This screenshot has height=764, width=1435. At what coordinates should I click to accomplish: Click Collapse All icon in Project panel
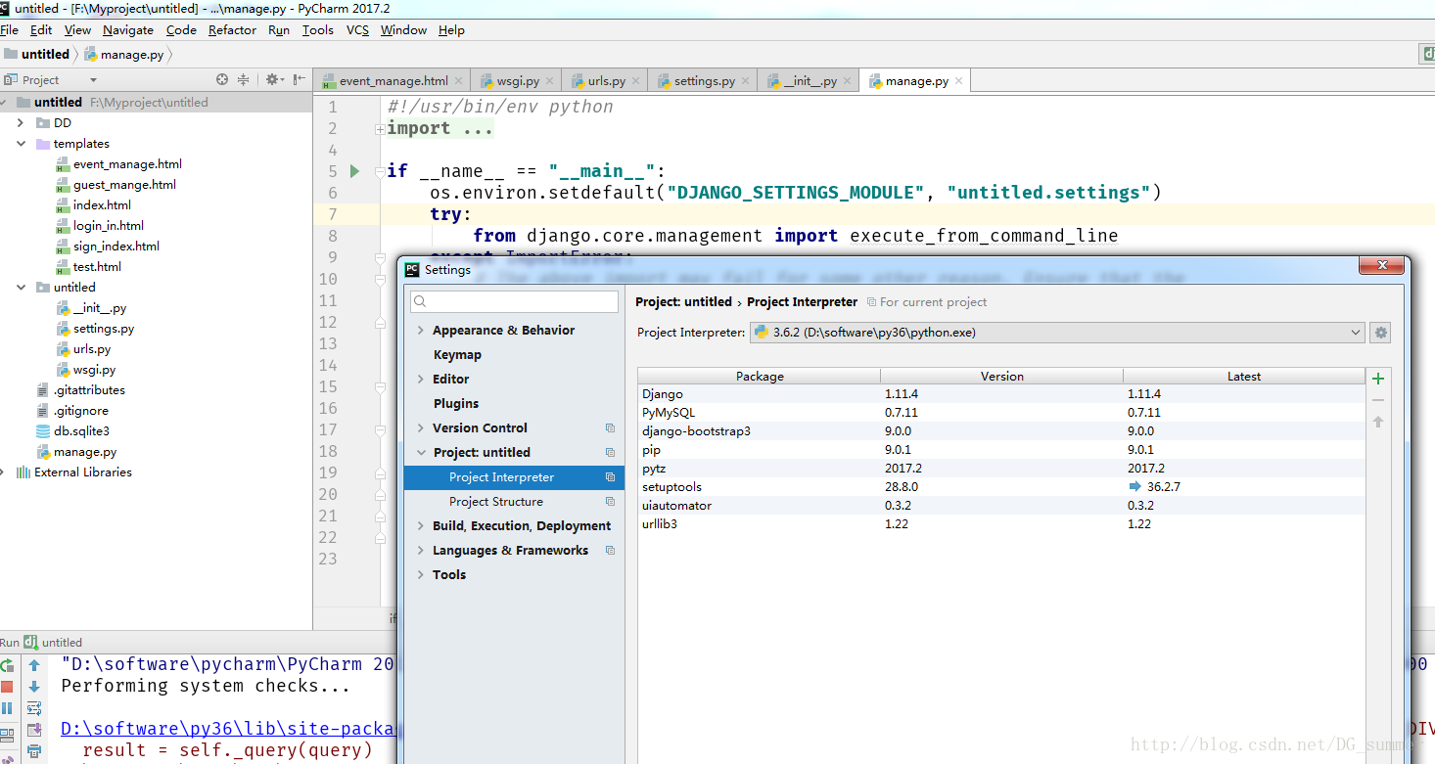[243, 79]
